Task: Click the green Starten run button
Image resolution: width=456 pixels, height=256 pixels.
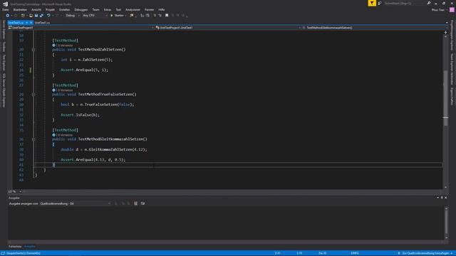Action: pos(117,16)
